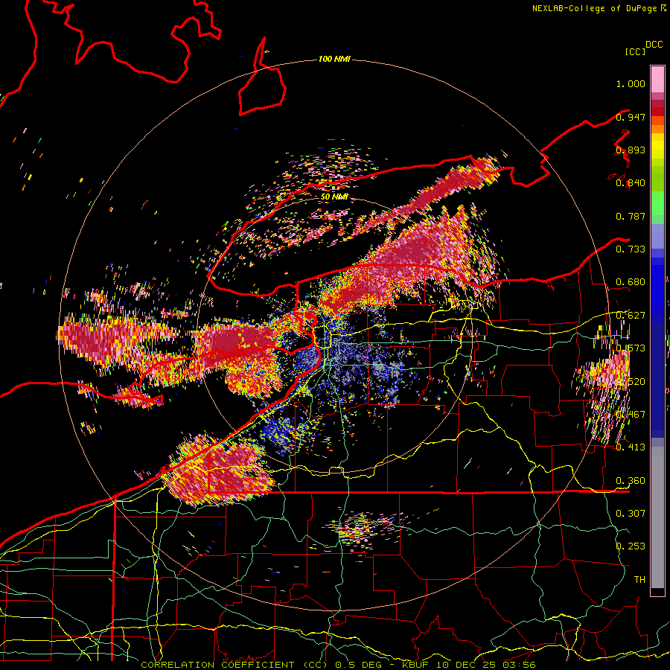Click the TH label on the scale
The image size is (670, 670).
coord(639,580)
